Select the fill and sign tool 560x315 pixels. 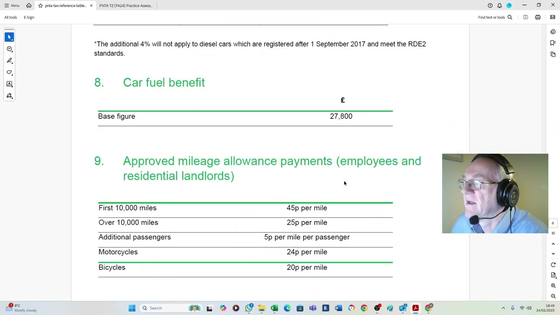click(10, 96)
